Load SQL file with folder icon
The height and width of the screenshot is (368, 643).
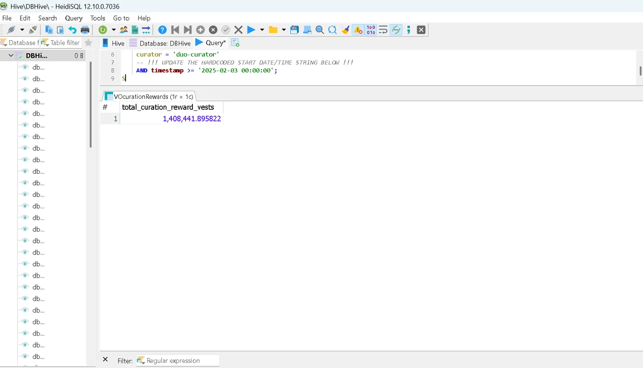[x=273, y=30]
